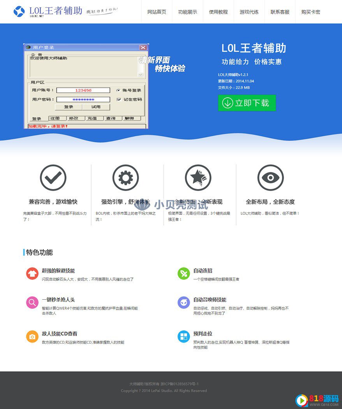Open 联系客服 in the navigation bar

(280, 12)
